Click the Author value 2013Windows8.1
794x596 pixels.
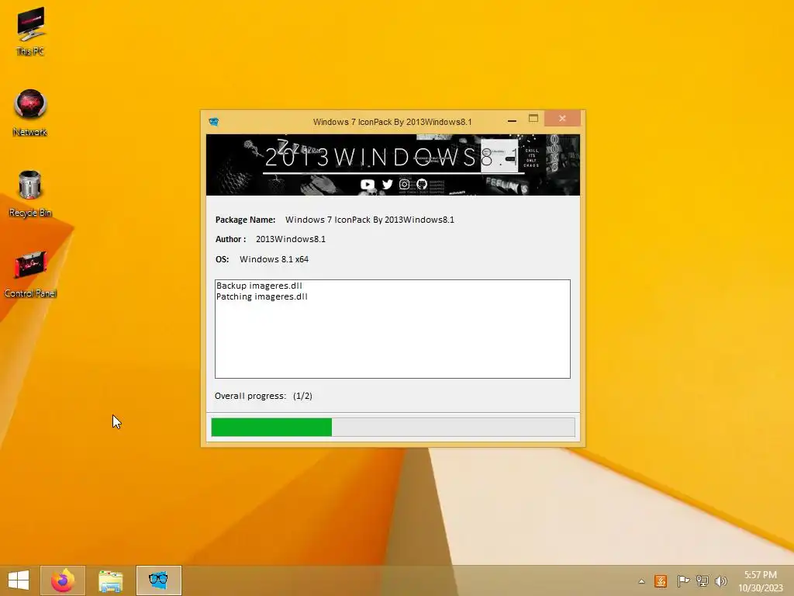[x=291, y=239]
